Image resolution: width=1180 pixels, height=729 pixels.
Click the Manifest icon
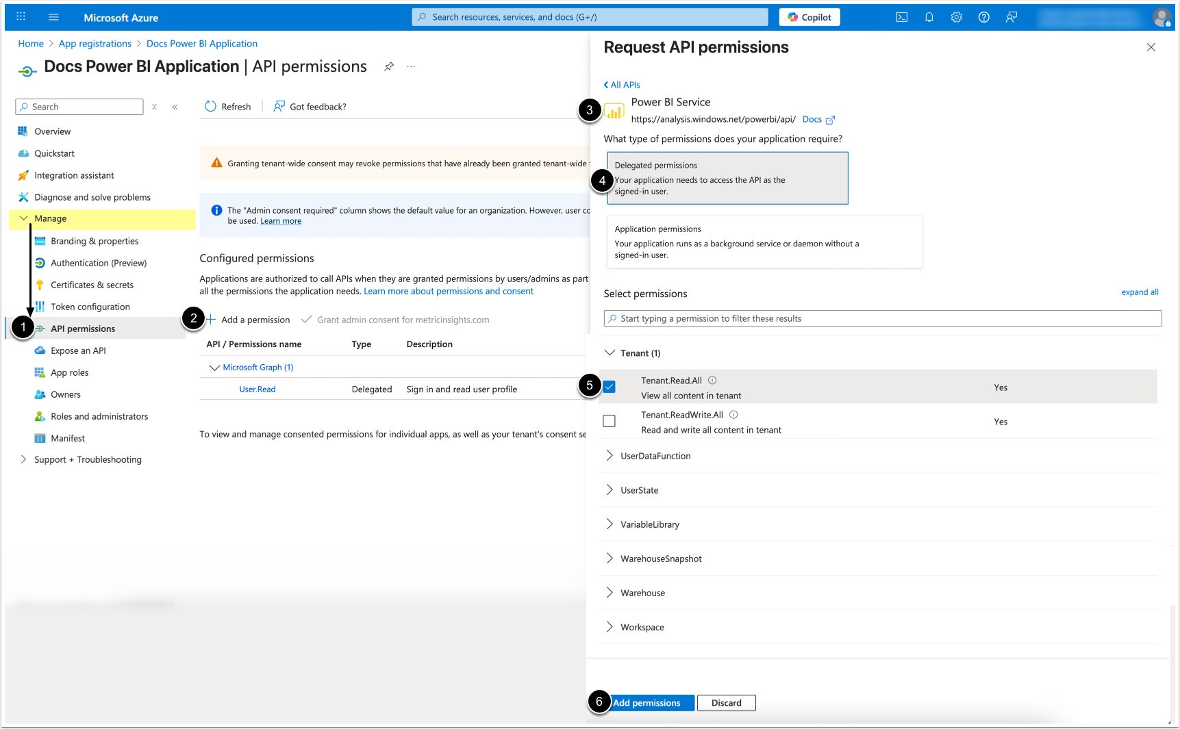tap(40, 438)
